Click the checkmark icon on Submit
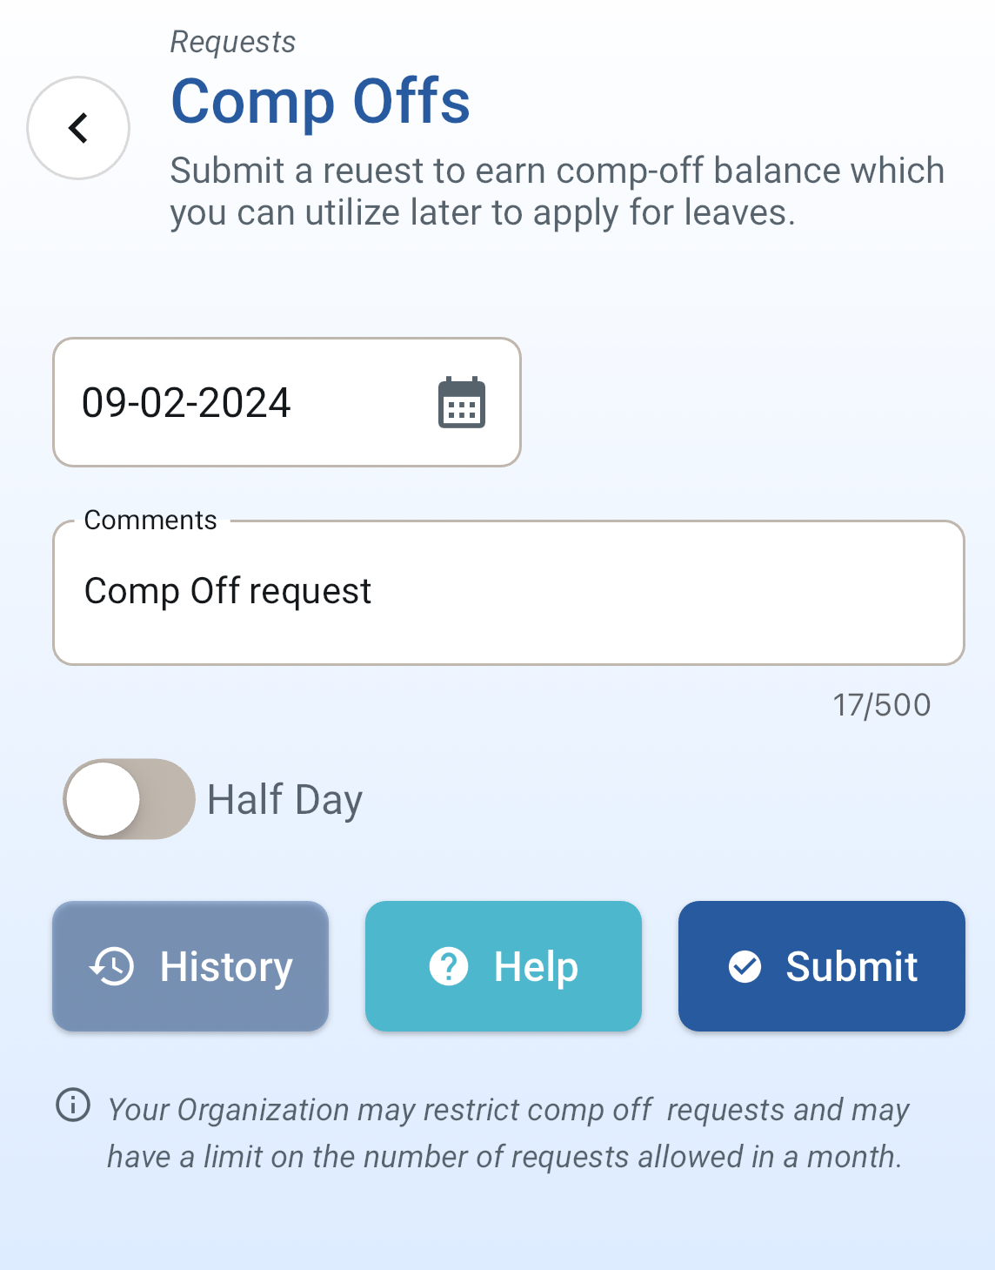The image size is (995, 1270). point(745,966)
